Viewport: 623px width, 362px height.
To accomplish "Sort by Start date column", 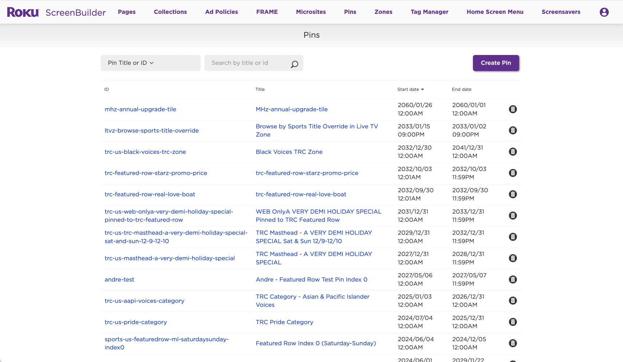I will [x=410, y=89].
